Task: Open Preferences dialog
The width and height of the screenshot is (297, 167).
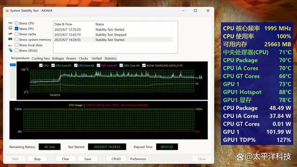Action: pyautogui.click(x=138, y=159)
